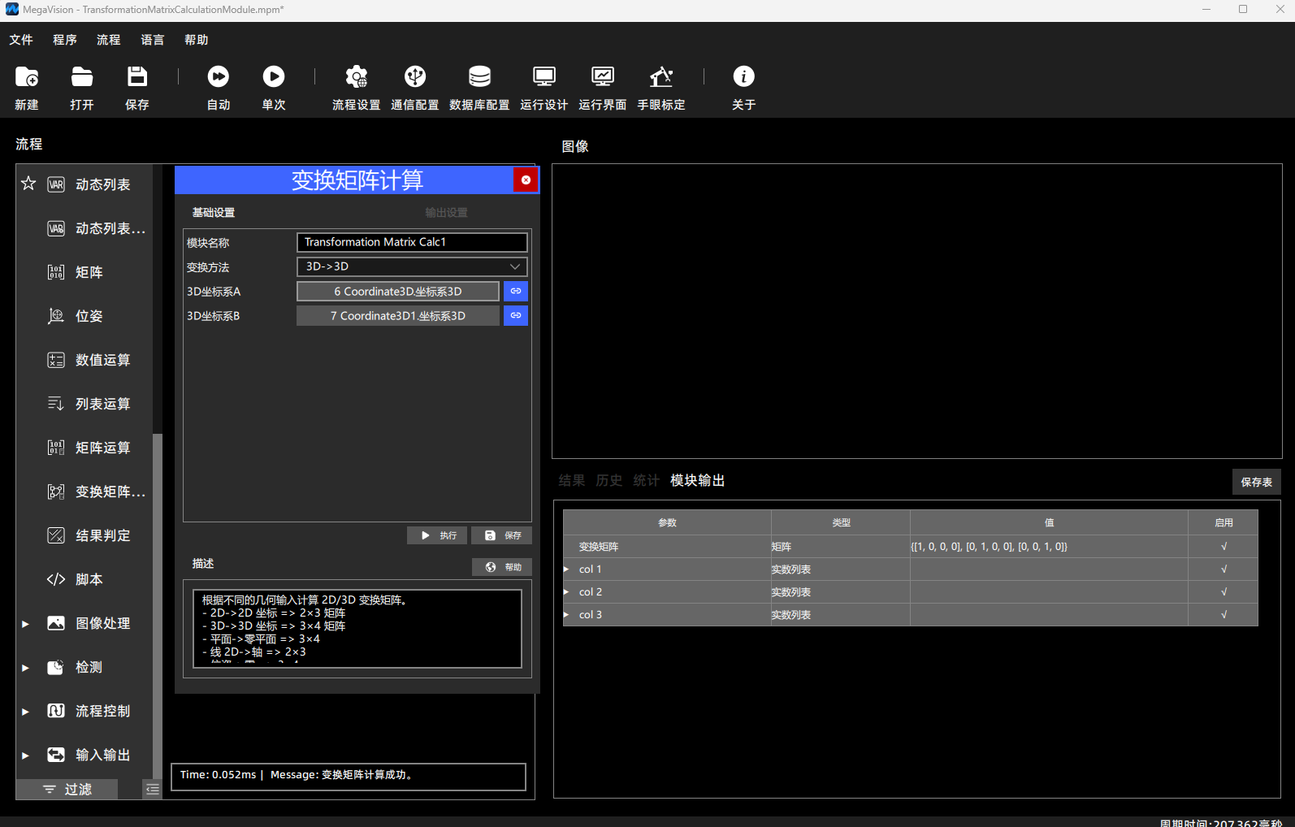Open the 运行设计 run design icon
Screen dimensions: 1295x827
544,77
